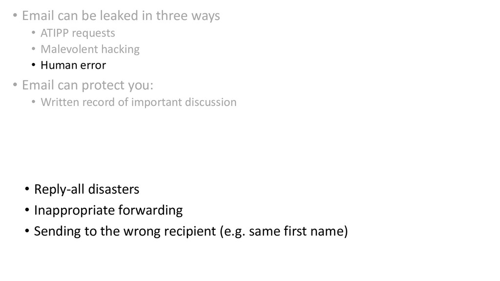Click the word 'forwarding' in the second lower bullet
Viewport: 500px width, 281px height.
point(150,210)
